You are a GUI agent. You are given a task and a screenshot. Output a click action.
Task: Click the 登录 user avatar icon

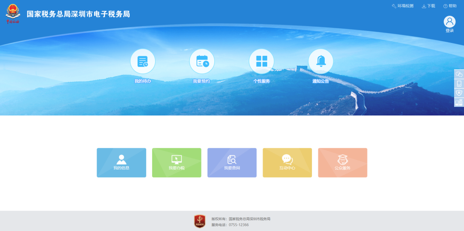pos(449,21)
